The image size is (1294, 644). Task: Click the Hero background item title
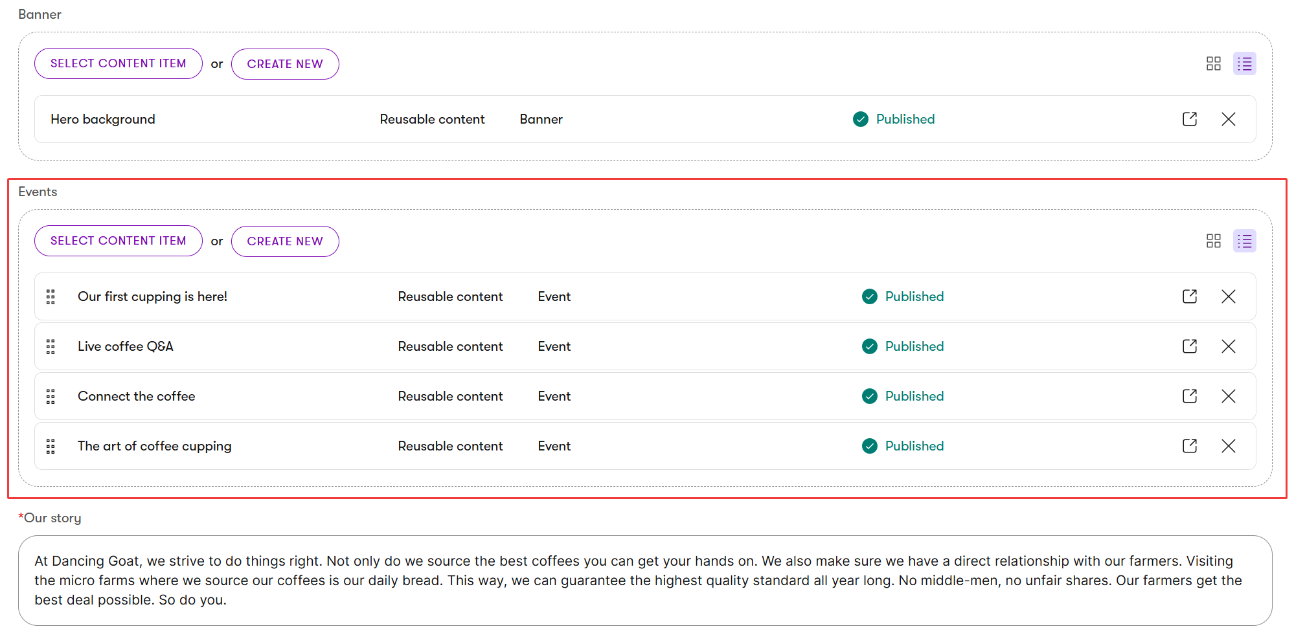[103, 119]
